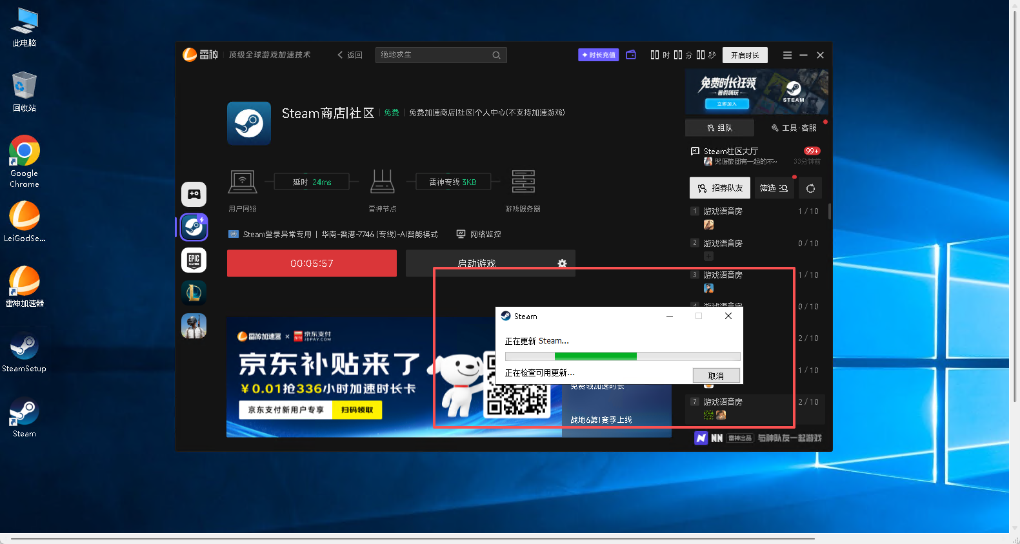Open launch settings gear on 启动游戏 button
Viewport: 1020px width, 544px height.
[562, 264]
